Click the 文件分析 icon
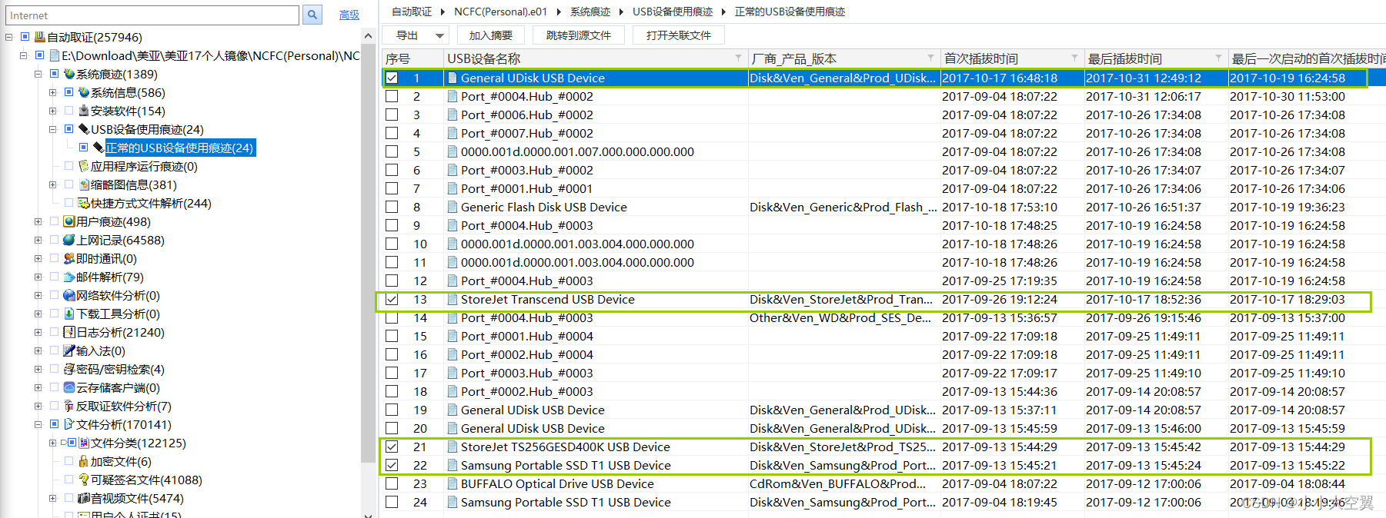Screen dimensions: 1386x518 coord(69,424)
